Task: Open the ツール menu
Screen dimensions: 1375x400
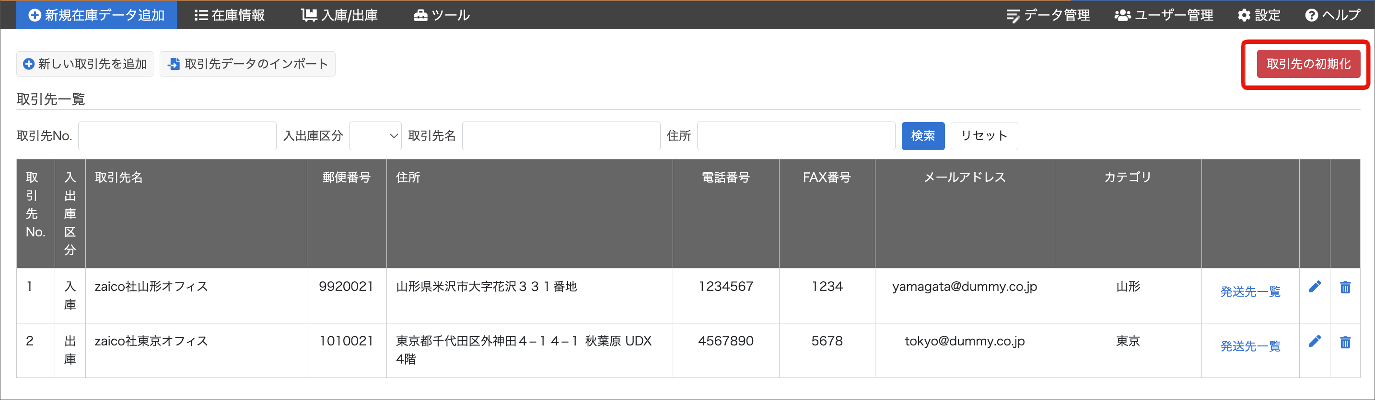Action: pyautogui.click(x=442, y=15)
